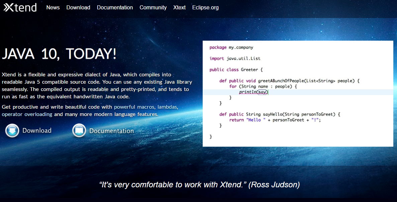
Task: Click the 'return "Hello "' code line
Action: tap(275, 120)
